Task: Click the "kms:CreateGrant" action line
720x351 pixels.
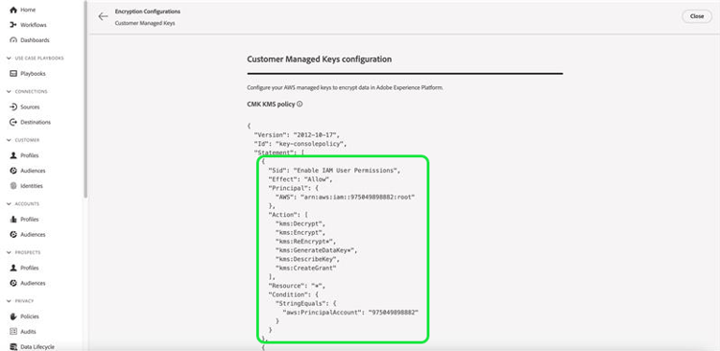Action: (x=305, y=268)
